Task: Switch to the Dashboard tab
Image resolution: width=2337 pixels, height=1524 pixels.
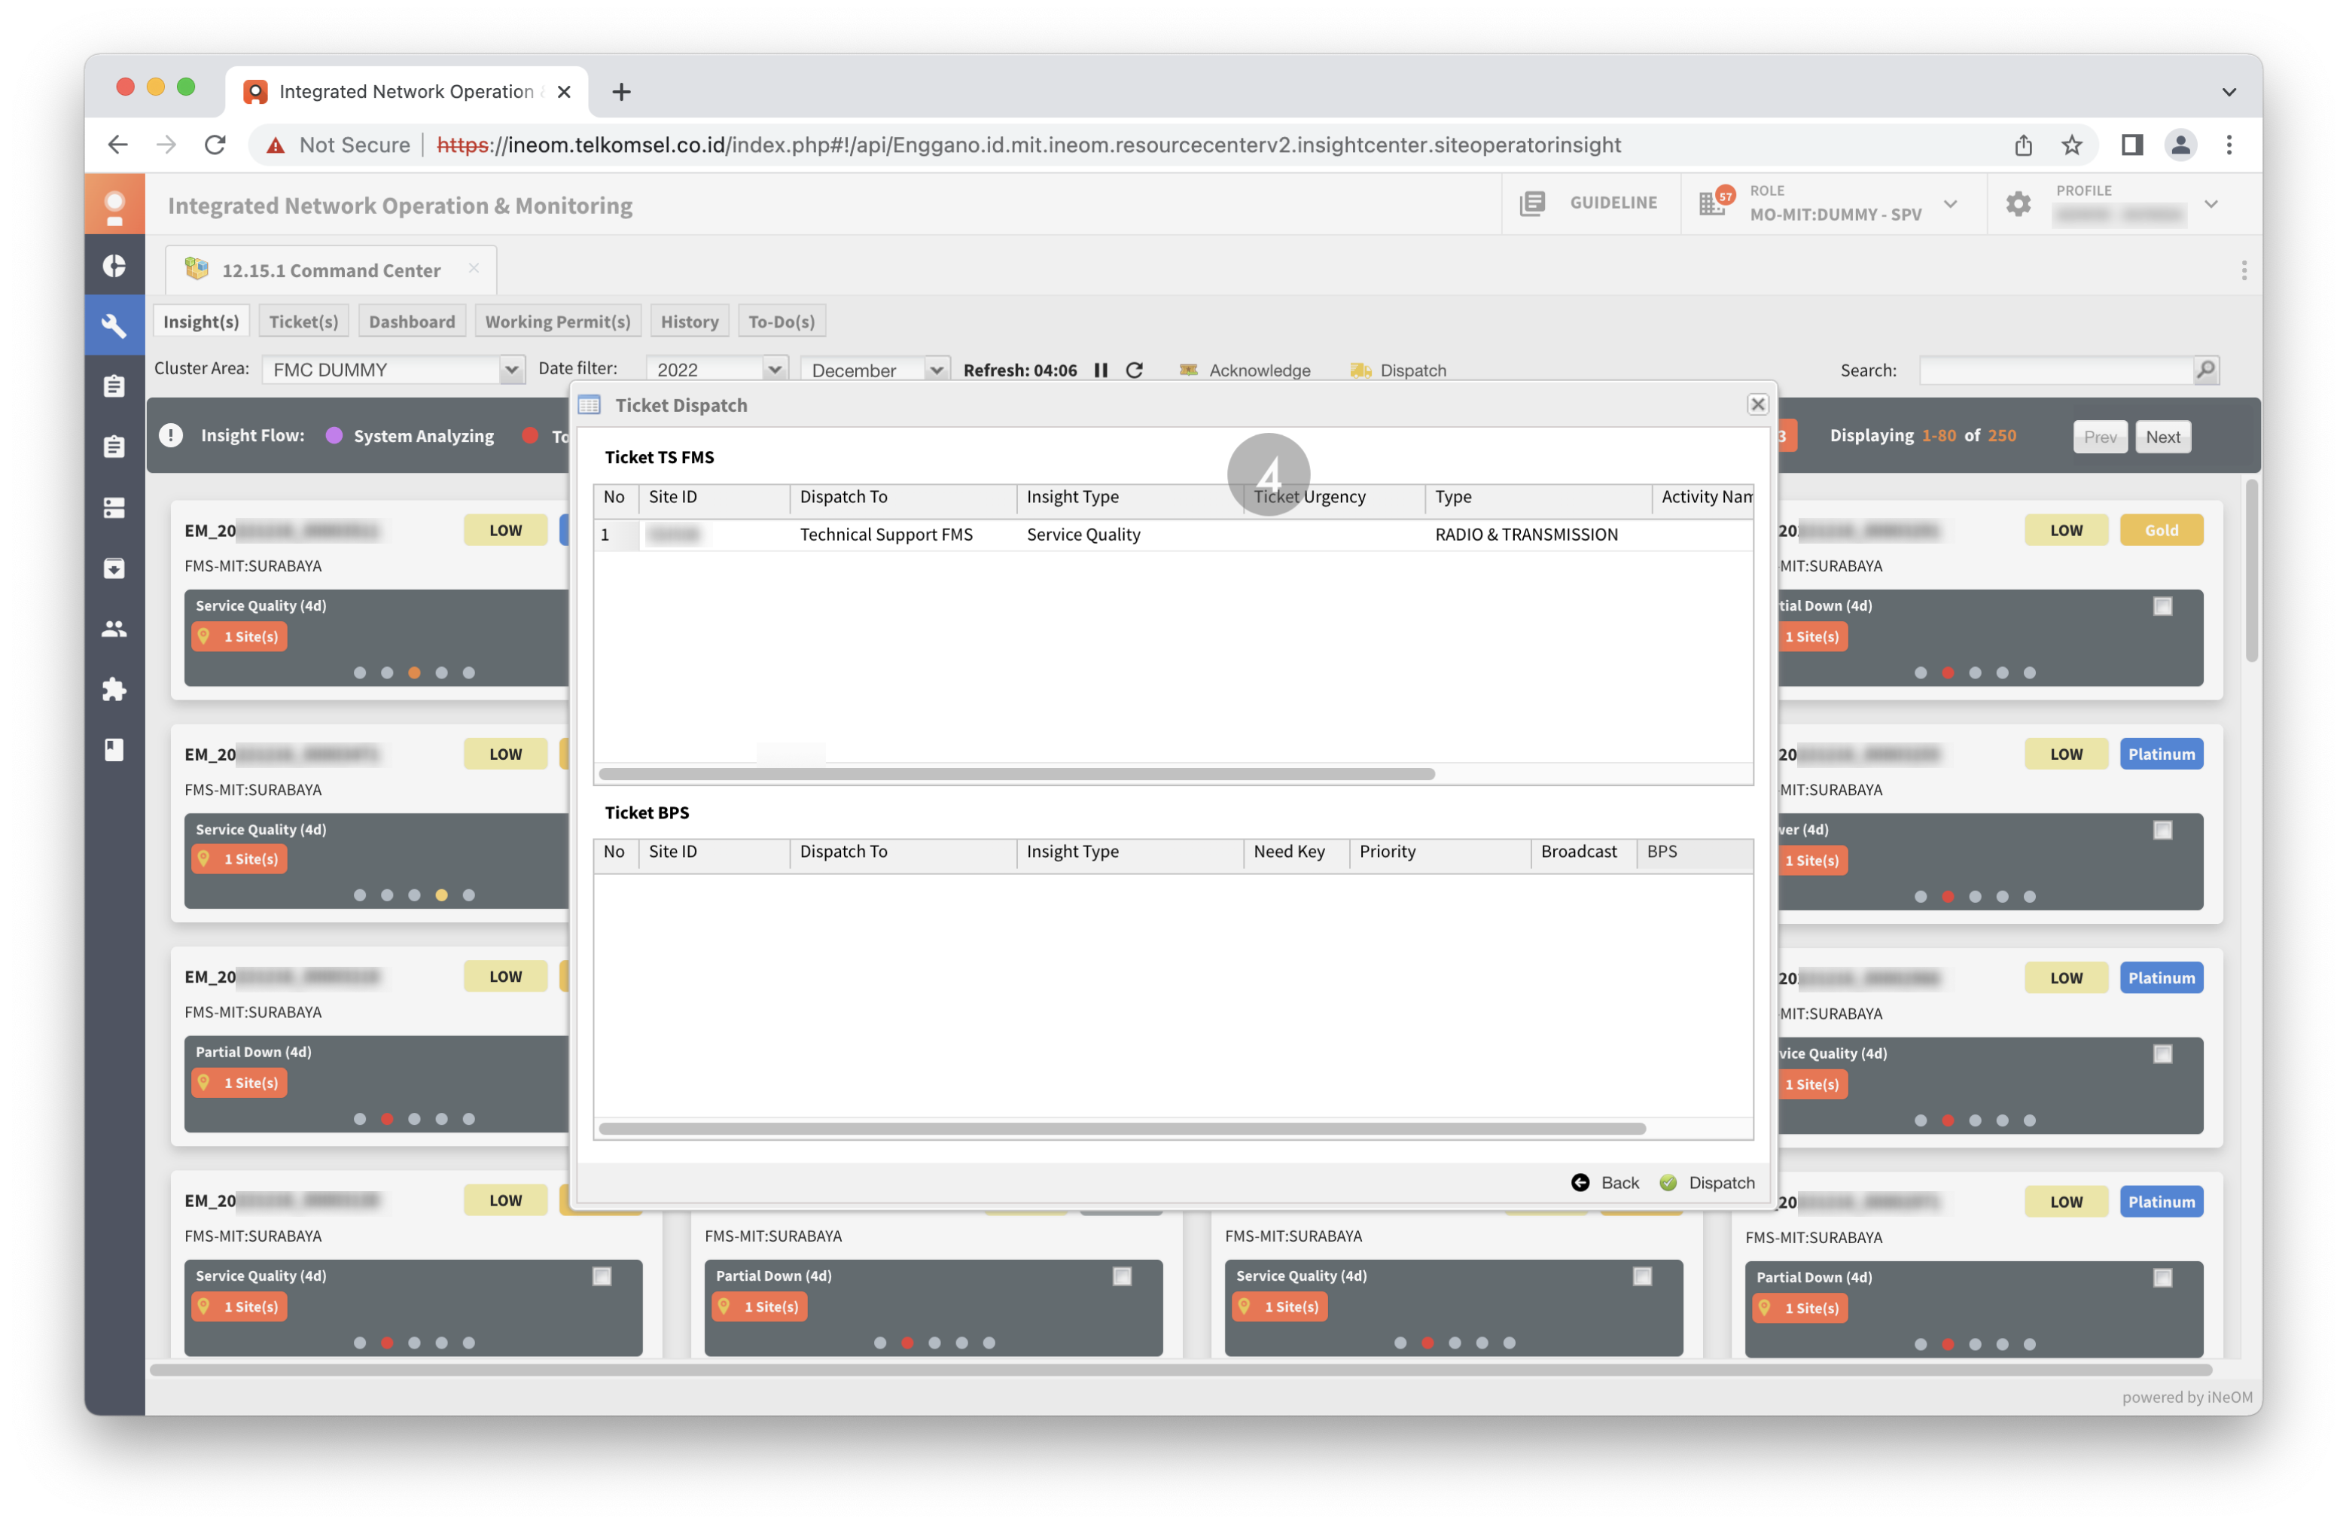Action: click(413, 321)
